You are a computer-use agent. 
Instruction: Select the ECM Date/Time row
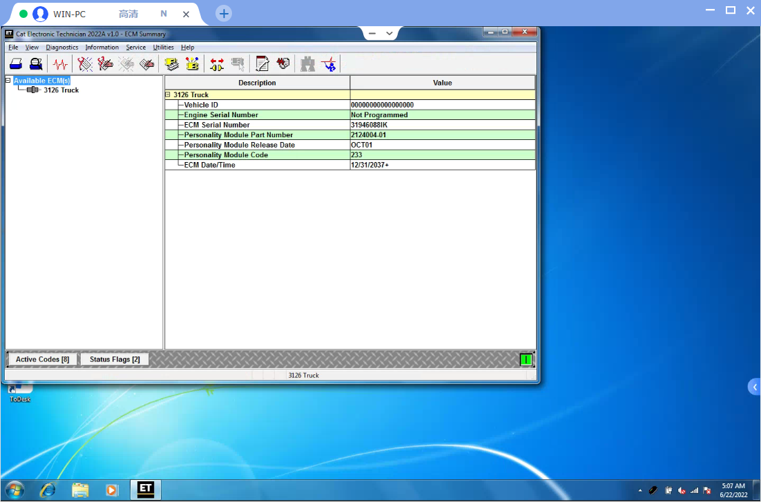(x=350, y=165)
